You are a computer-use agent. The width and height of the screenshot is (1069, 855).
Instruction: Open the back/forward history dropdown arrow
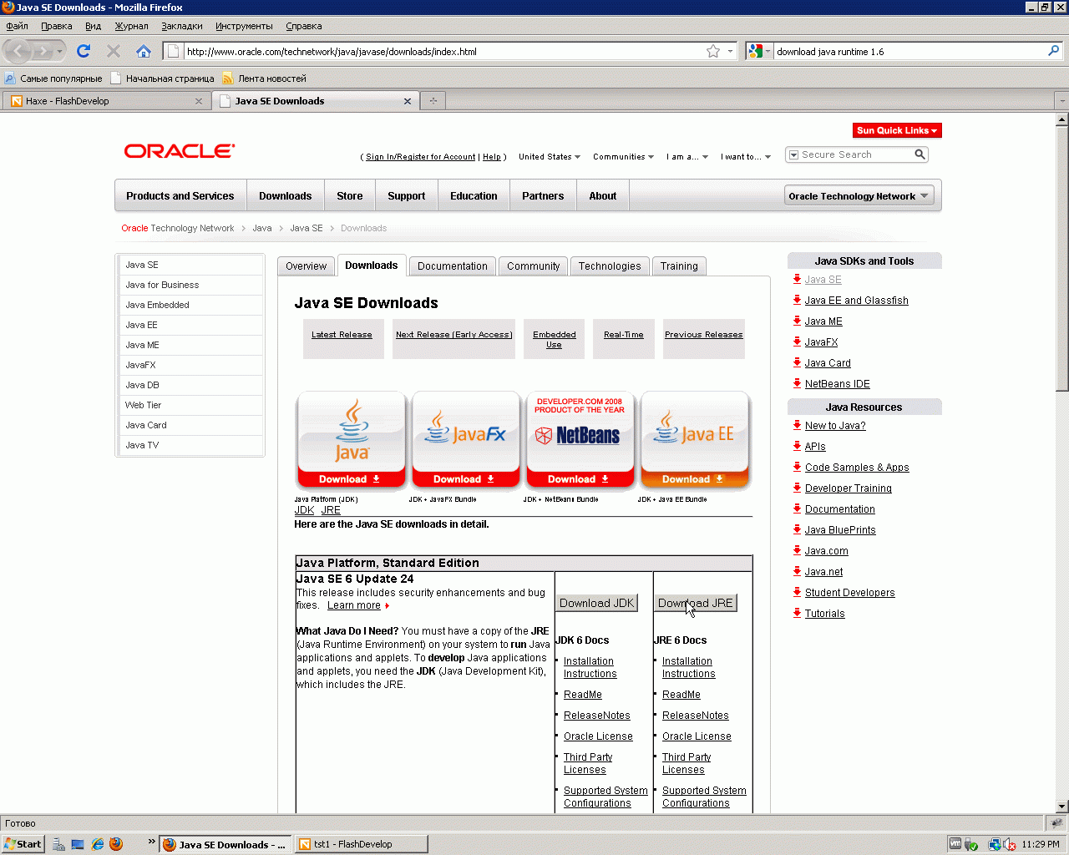click(59, 52)
